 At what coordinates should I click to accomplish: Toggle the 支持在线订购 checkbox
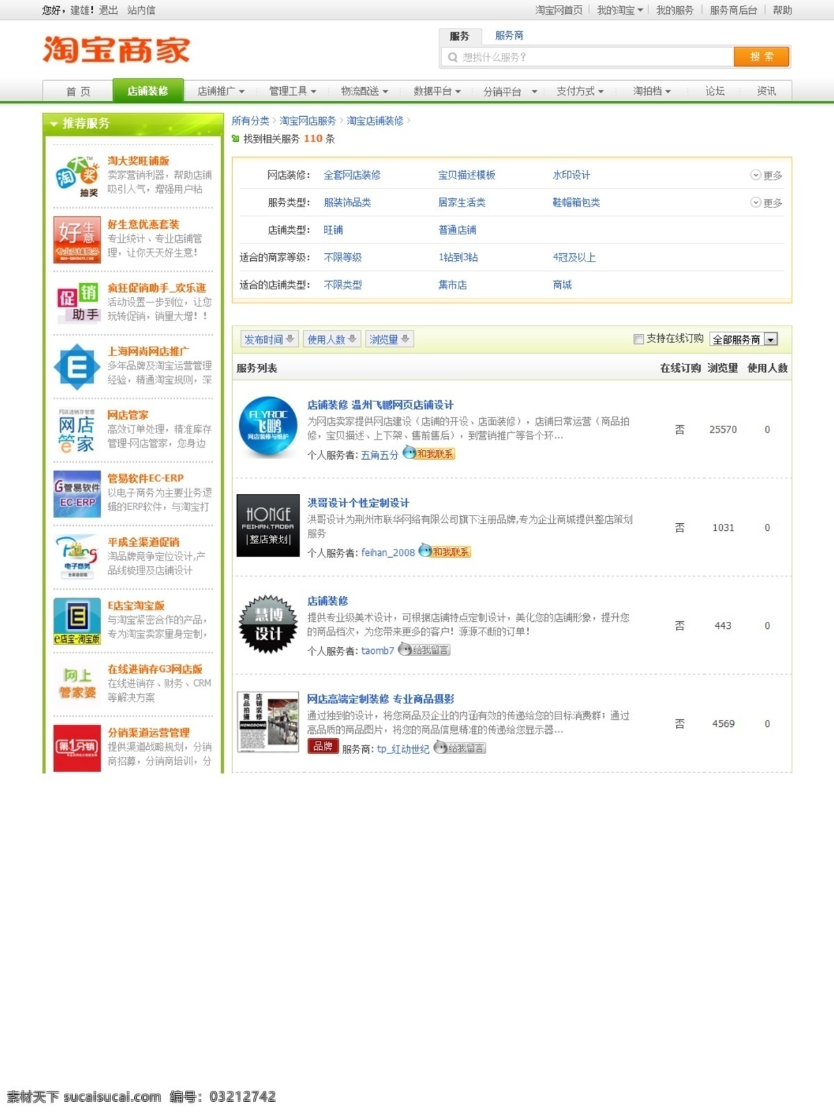click(x=639, y=339)
